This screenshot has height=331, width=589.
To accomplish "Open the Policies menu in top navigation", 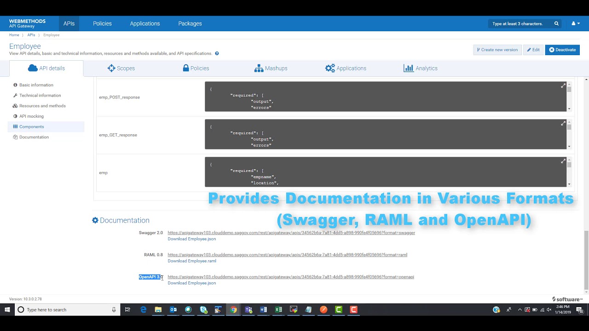I will coord(102,23).
